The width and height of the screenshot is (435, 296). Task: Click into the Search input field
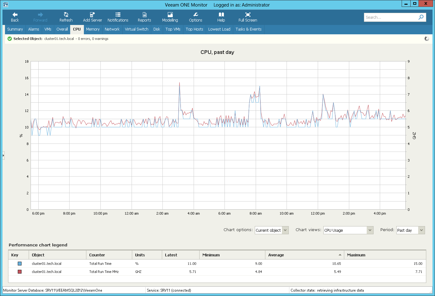point(391,17)
